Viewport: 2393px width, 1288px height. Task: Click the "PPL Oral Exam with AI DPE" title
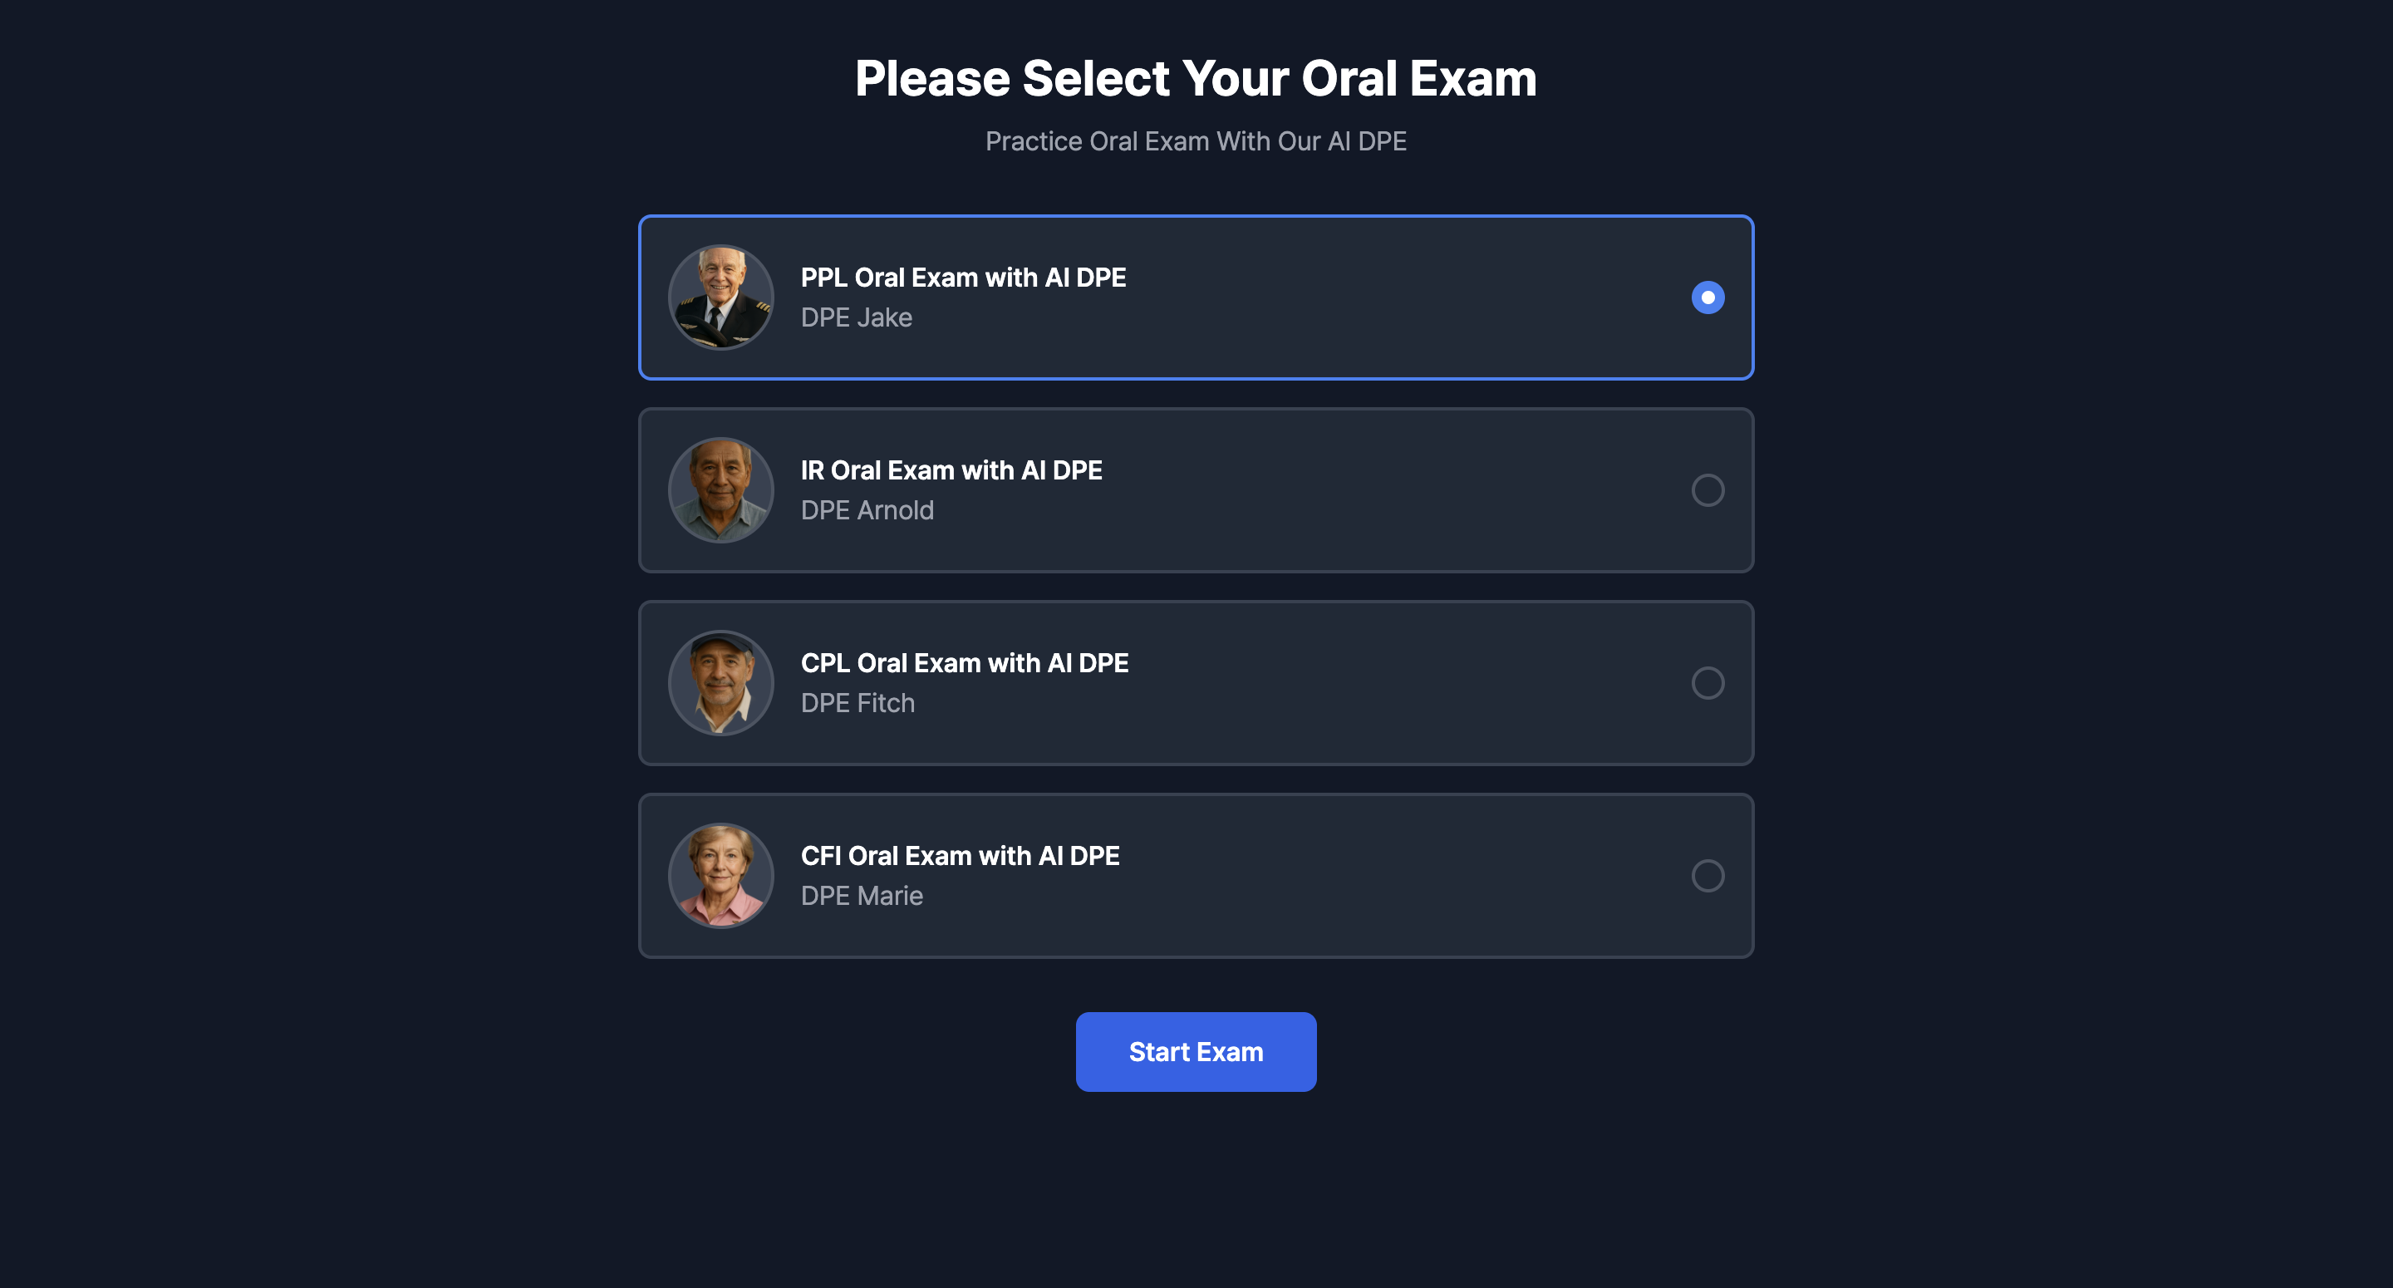(x=963, y=278)
